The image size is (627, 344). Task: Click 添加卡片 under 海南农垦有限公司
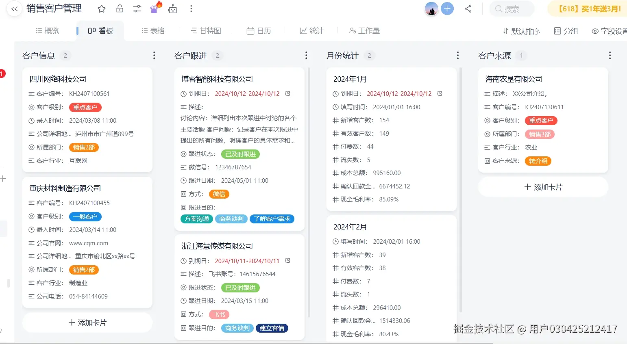point(543,187)
